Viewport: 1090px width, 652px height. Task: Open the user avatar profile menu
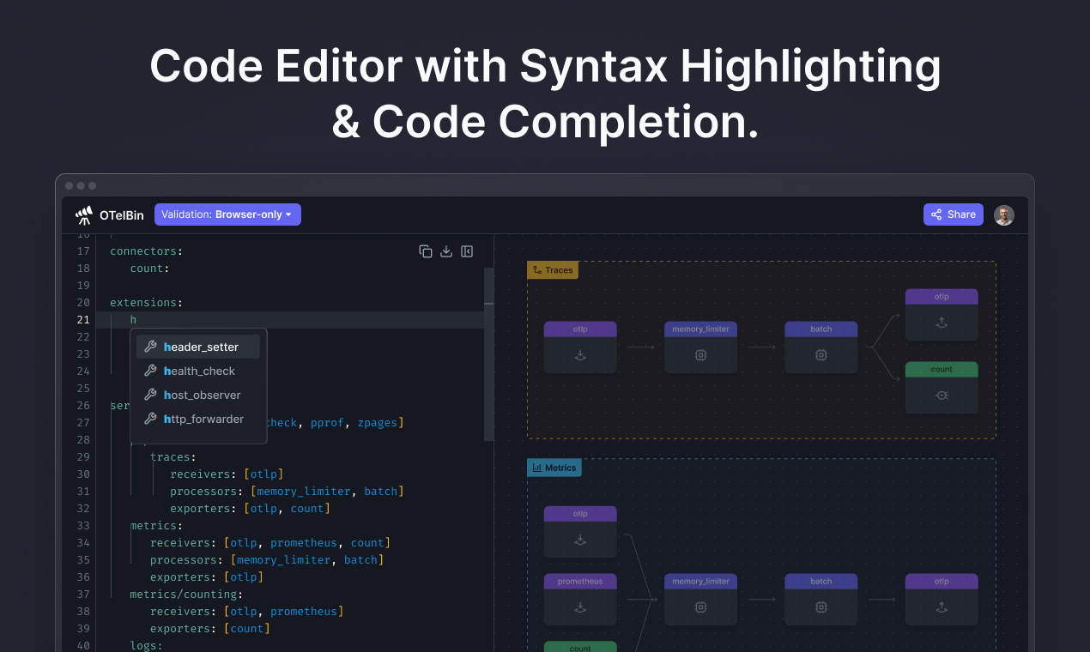1004,215
